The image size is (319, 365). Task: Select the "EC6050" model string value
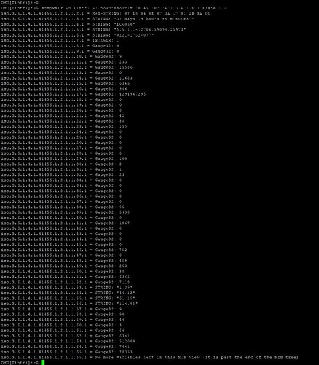124,24
